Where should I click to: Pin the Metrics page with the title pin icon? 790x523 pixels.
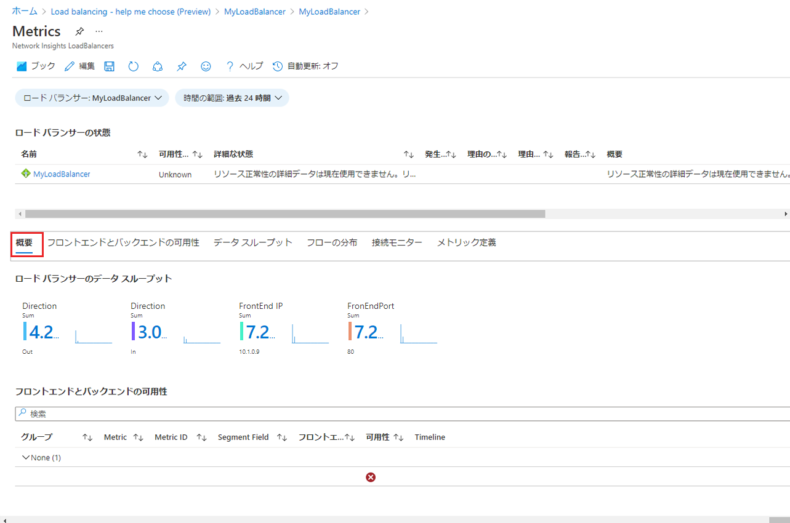pyautogui.click(x=79, y=31)
